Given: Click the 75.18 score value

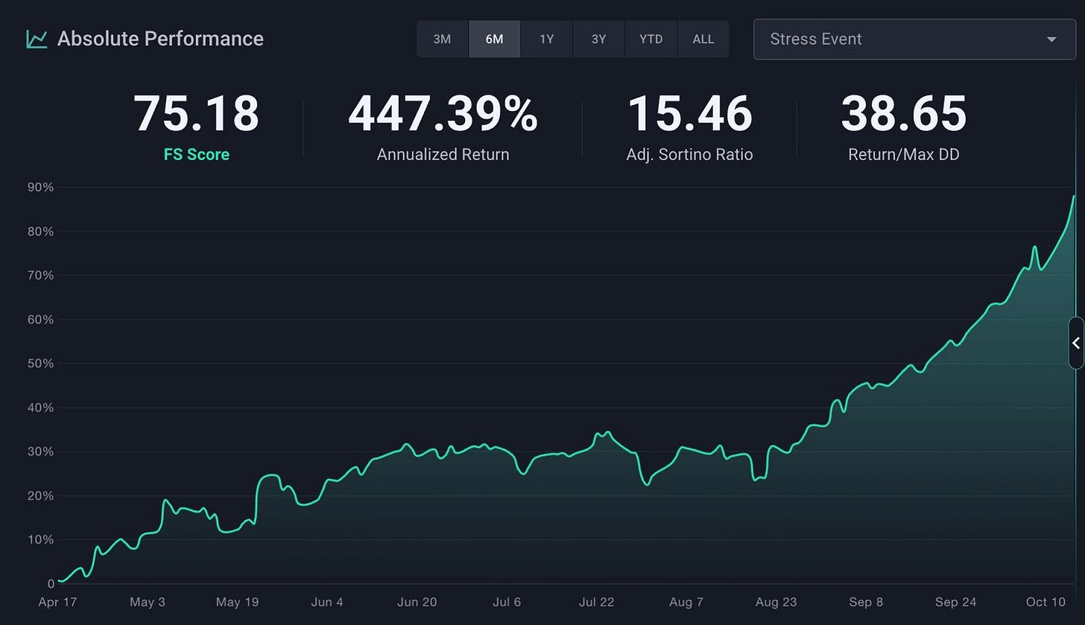Looking at the screenshot, I should (x=197, y=114).
